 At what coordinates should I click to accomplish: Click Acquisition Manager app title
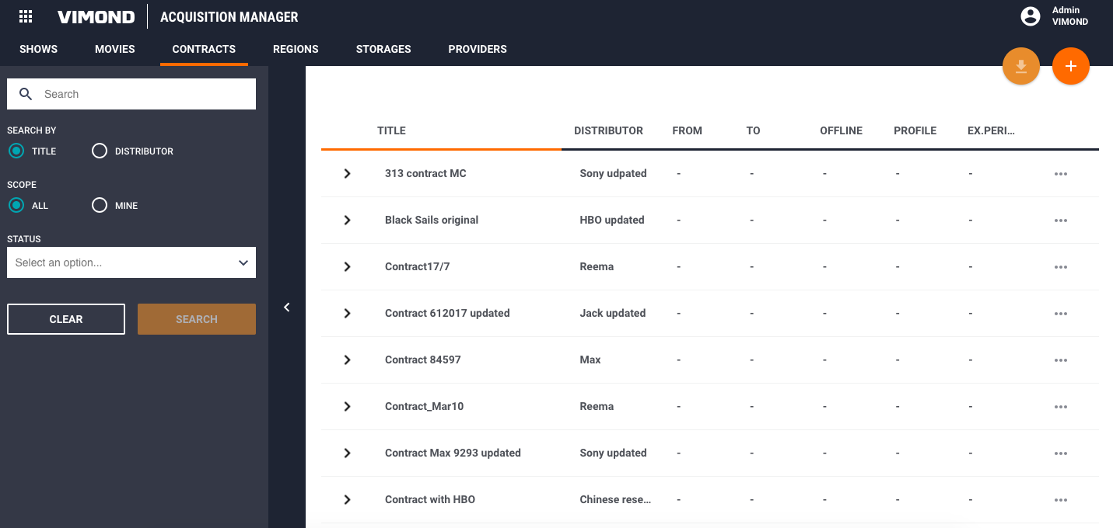coord(229,17)
